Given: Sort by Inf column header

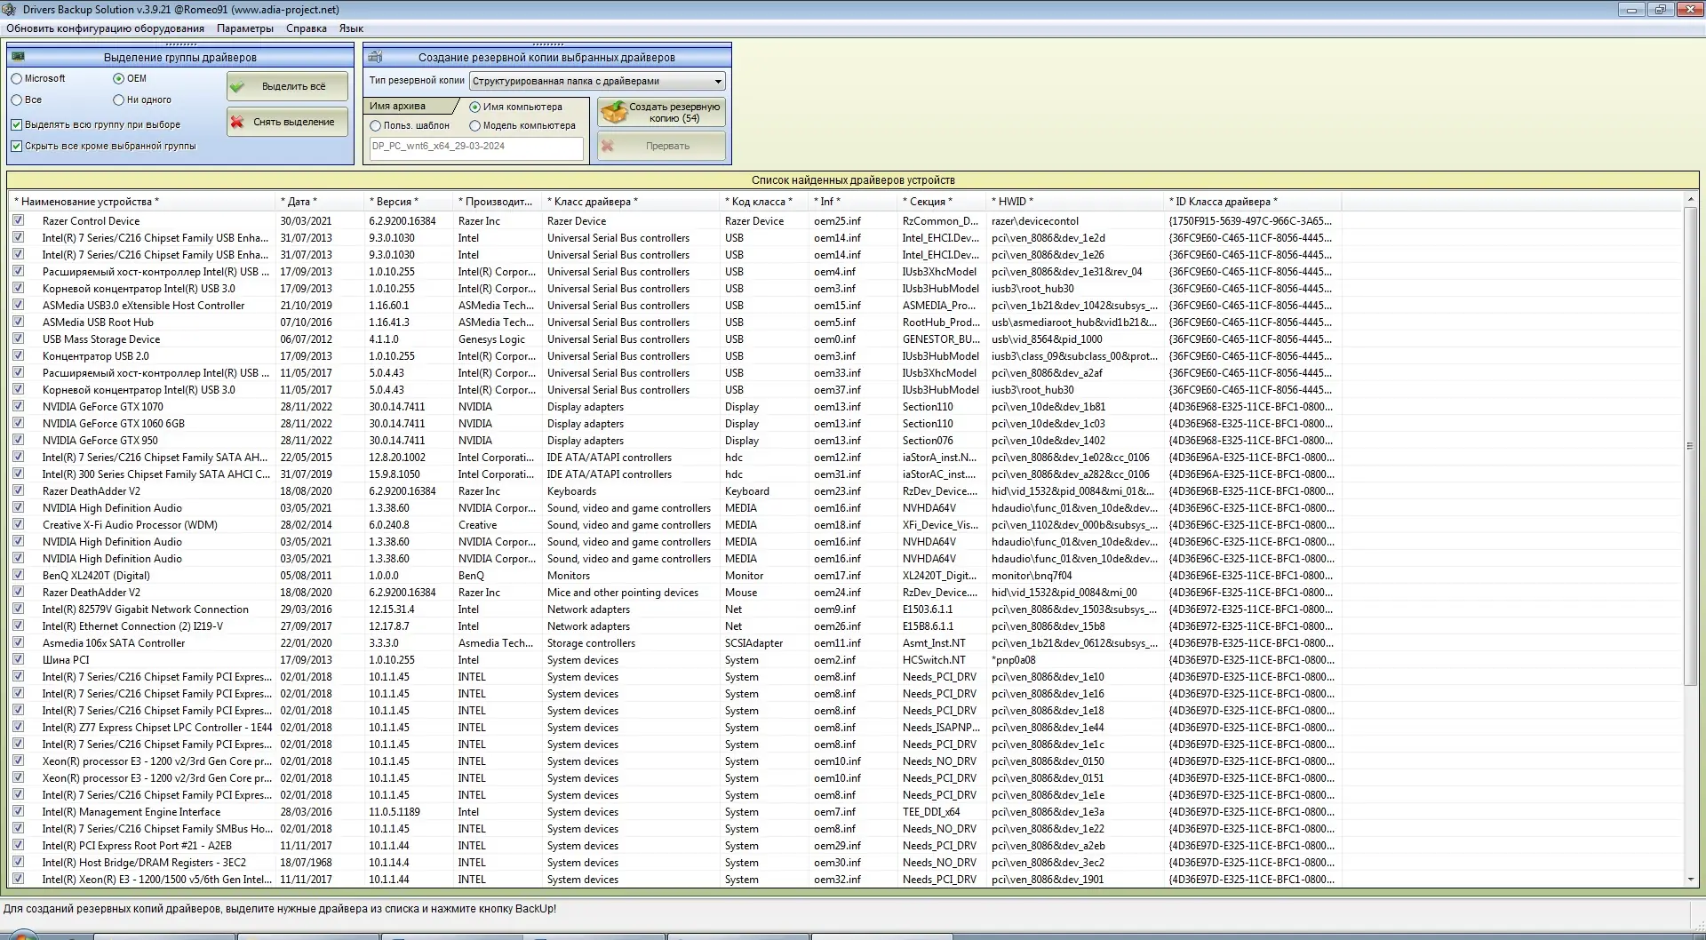Looking at the screenshot, I should (853, 202).
